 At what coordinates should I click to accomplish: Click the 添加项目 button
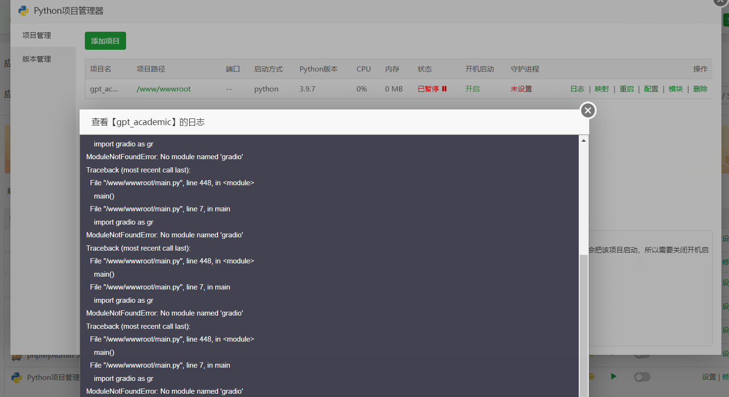click(x=105, y=41)
